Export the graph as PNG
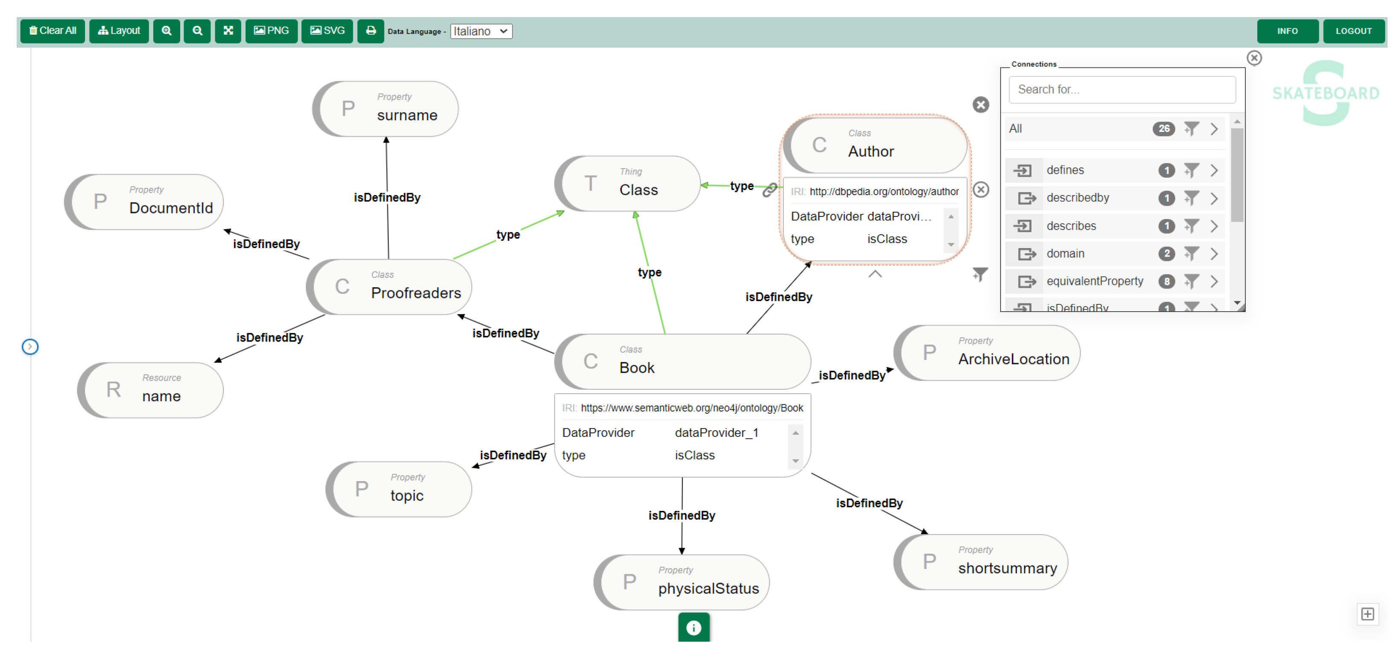The image size is (1400, 660). point(271,30)
